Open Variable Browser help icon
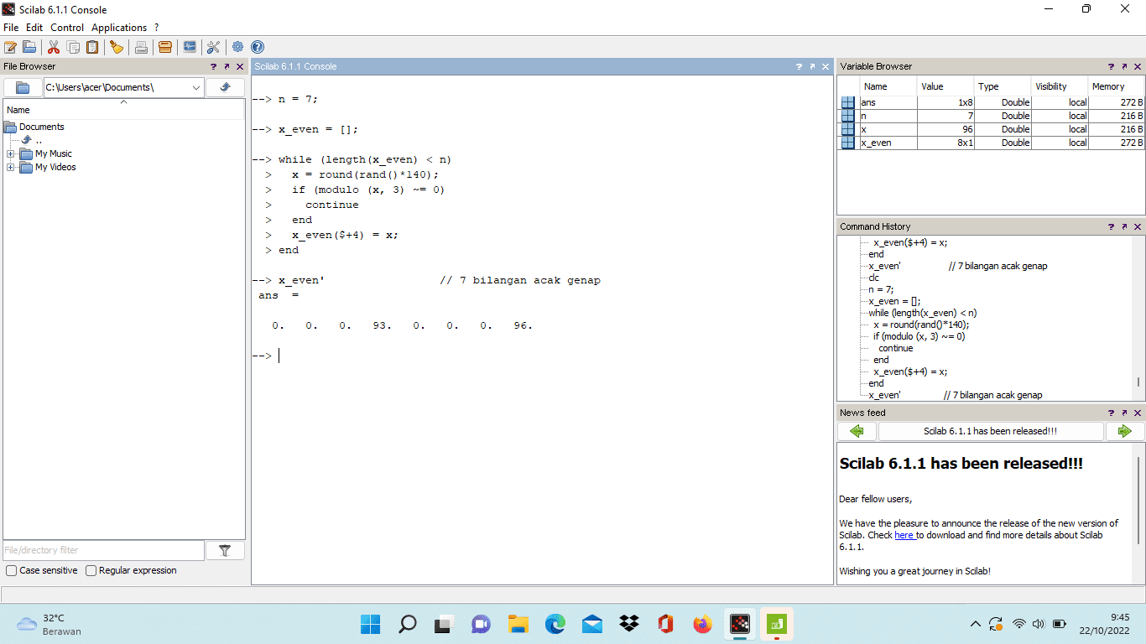1146x644 pixels. pyautogui.click(x=1111, y=66)
